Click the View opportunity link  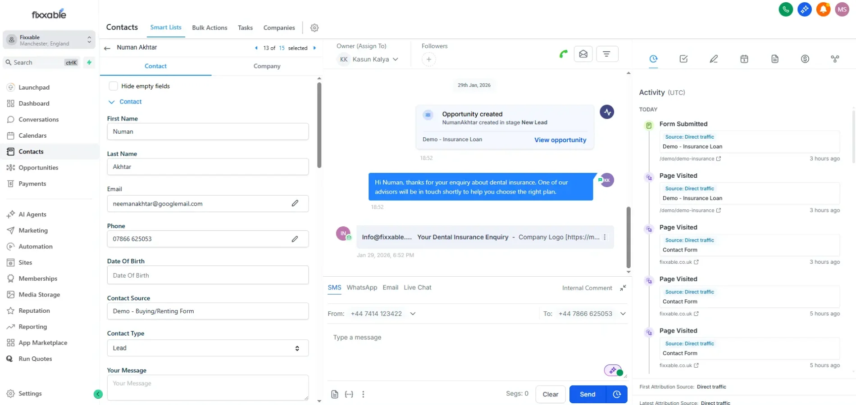(x=560, y=140)
